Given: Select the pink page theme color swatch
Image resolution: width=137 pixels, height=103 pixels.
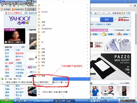Looking at the screenshot, I should [118, 13].
